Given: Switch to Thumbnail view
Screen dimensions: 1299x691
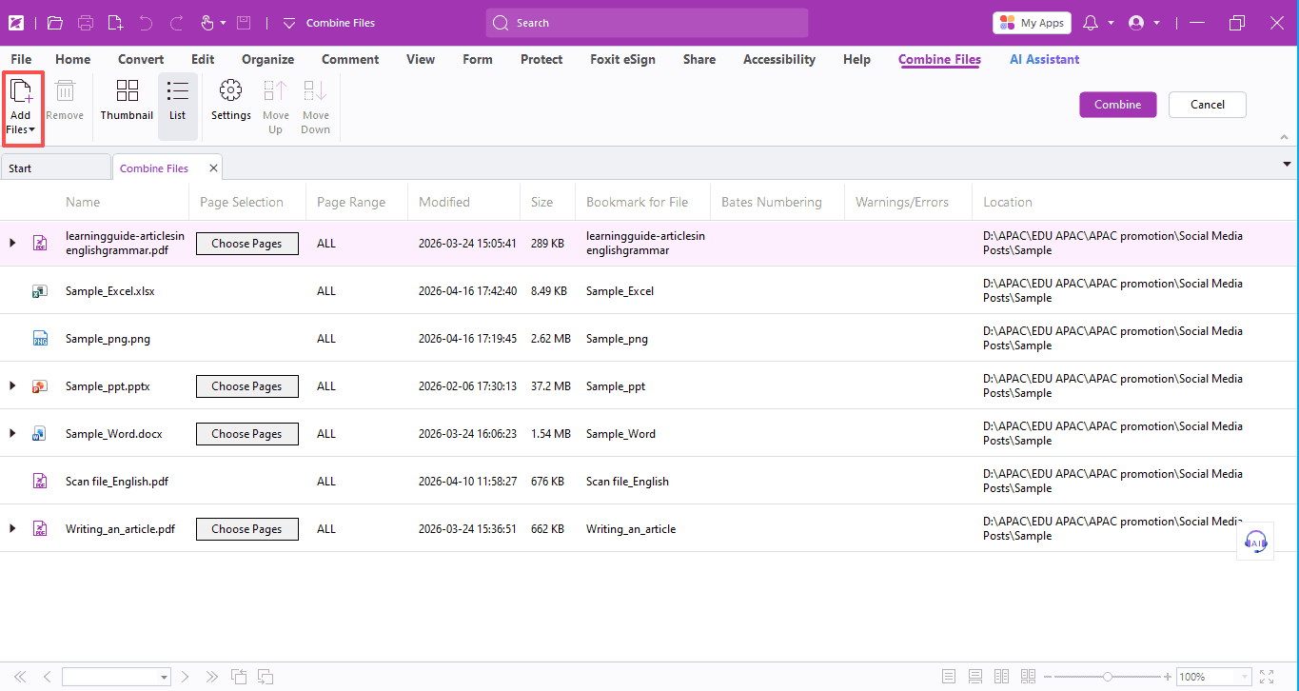Looking at the screenshot, I should (x=127, y=100).
